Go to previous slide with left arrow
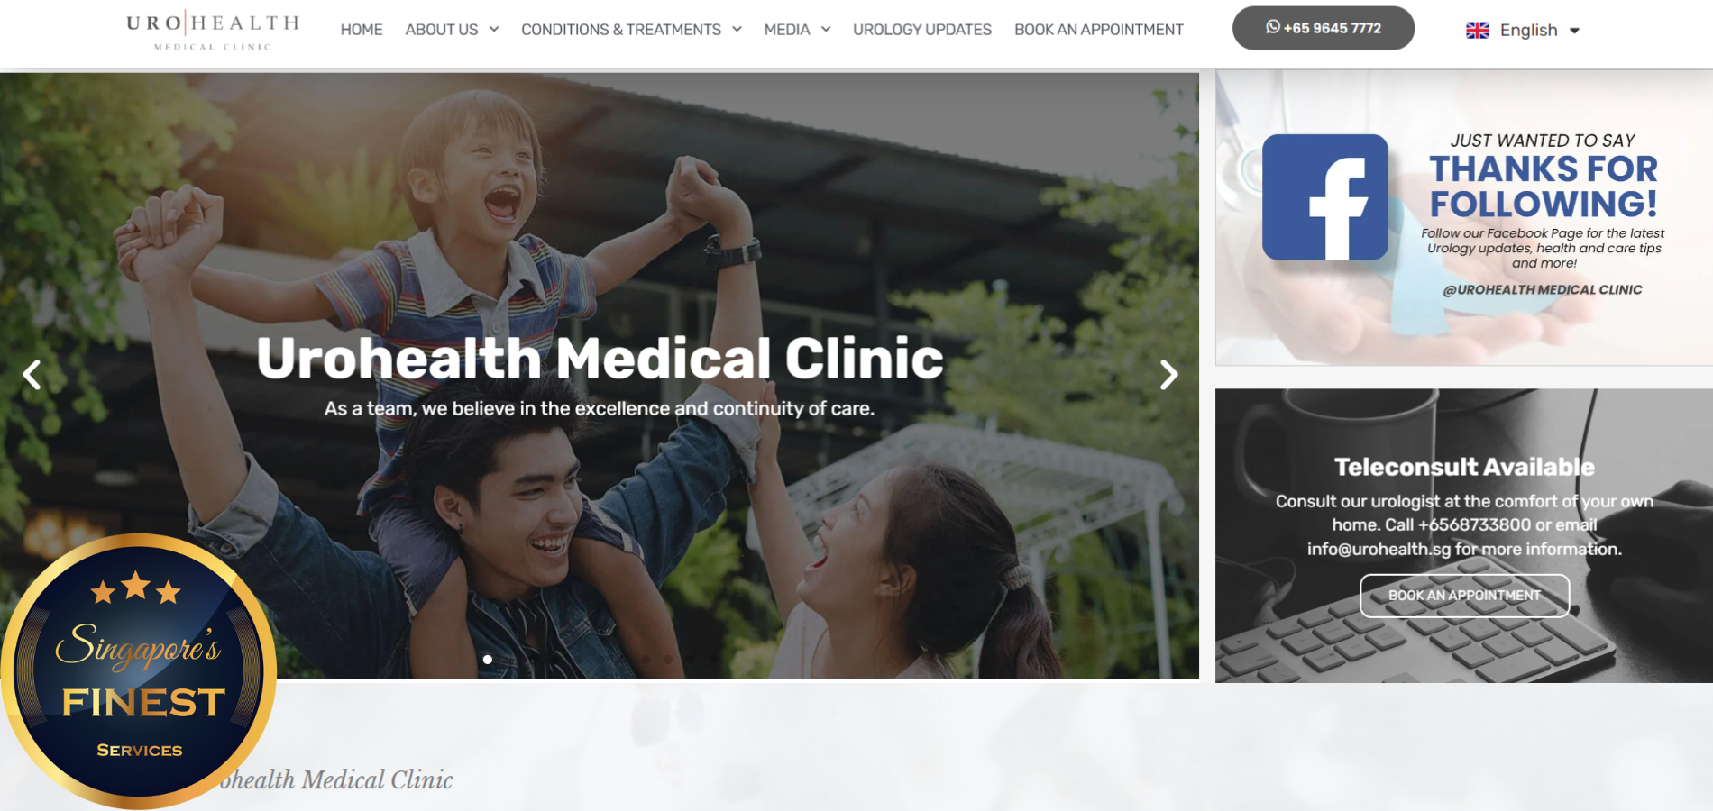 point(32,374)
